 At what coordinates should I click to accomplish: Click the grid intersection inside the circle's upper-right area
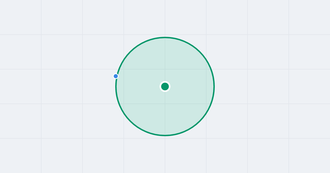[x=206, y=69]
